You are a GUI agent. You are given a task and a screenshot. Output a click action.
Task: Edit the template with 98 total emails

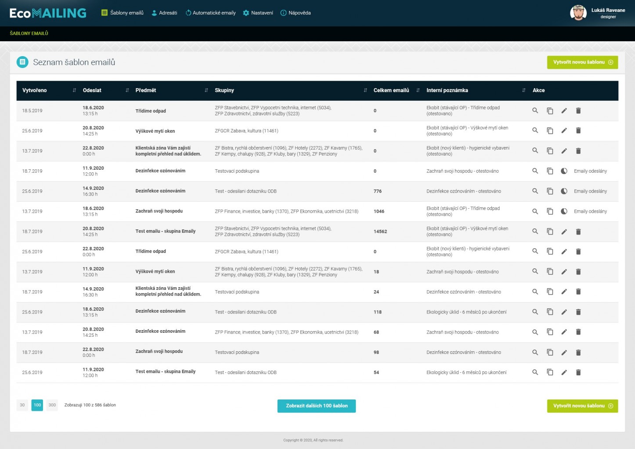click(x=564, y=352)
